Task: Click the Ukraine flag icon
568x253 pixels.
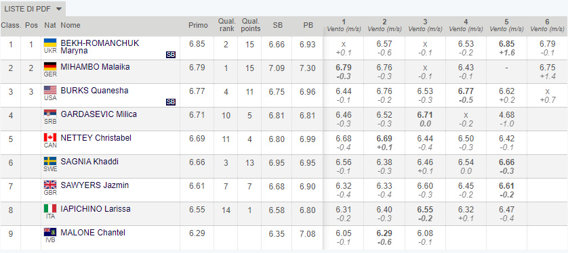Action: pos(50,43)
